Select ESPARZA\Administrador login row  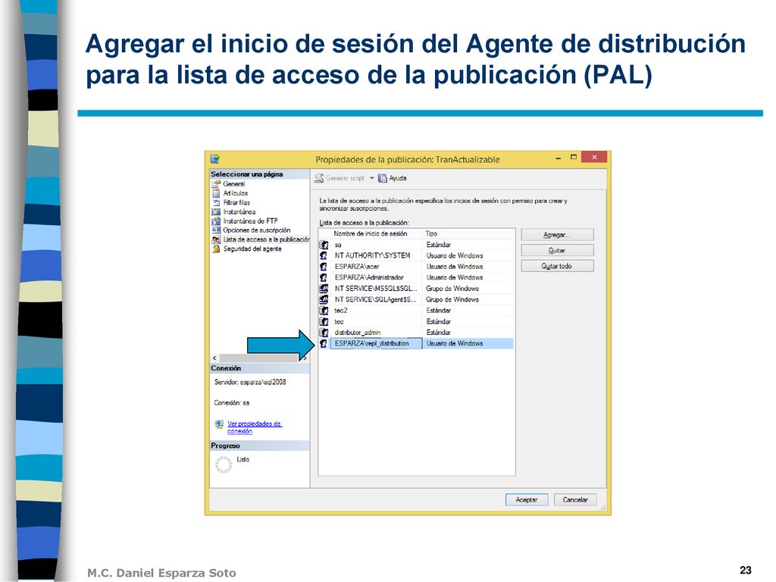coord(416,277)
